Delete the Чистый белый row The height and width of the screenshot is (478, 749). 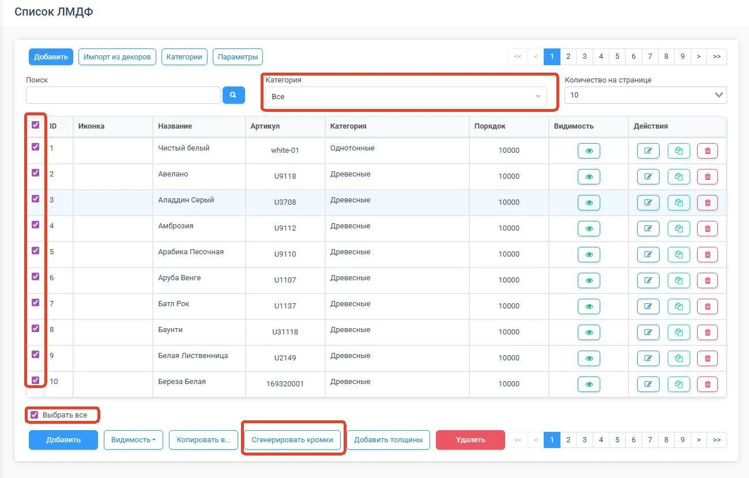tap(707, 150)
